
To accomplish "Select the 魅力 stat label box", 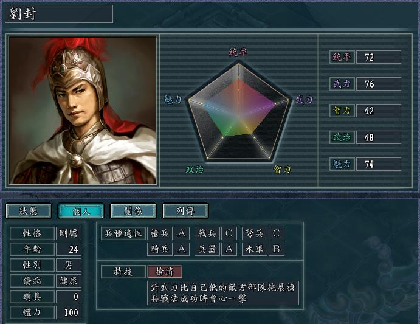I will tap(342, 164).
